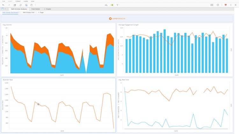Open the VIEW menu
The image size is (239, 134).
[x=33, y=1]
